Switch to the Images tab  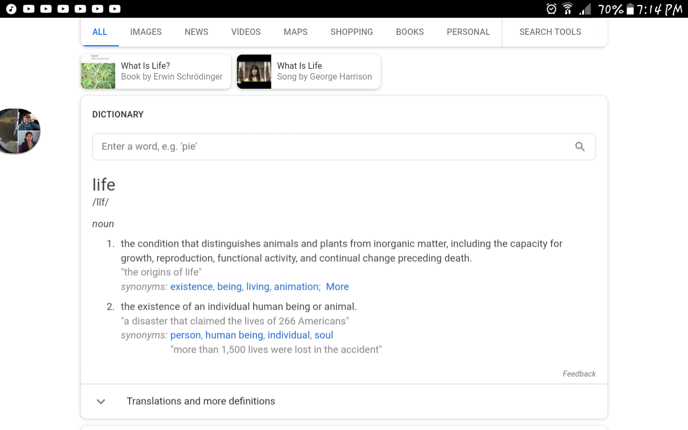coord(146,32)
